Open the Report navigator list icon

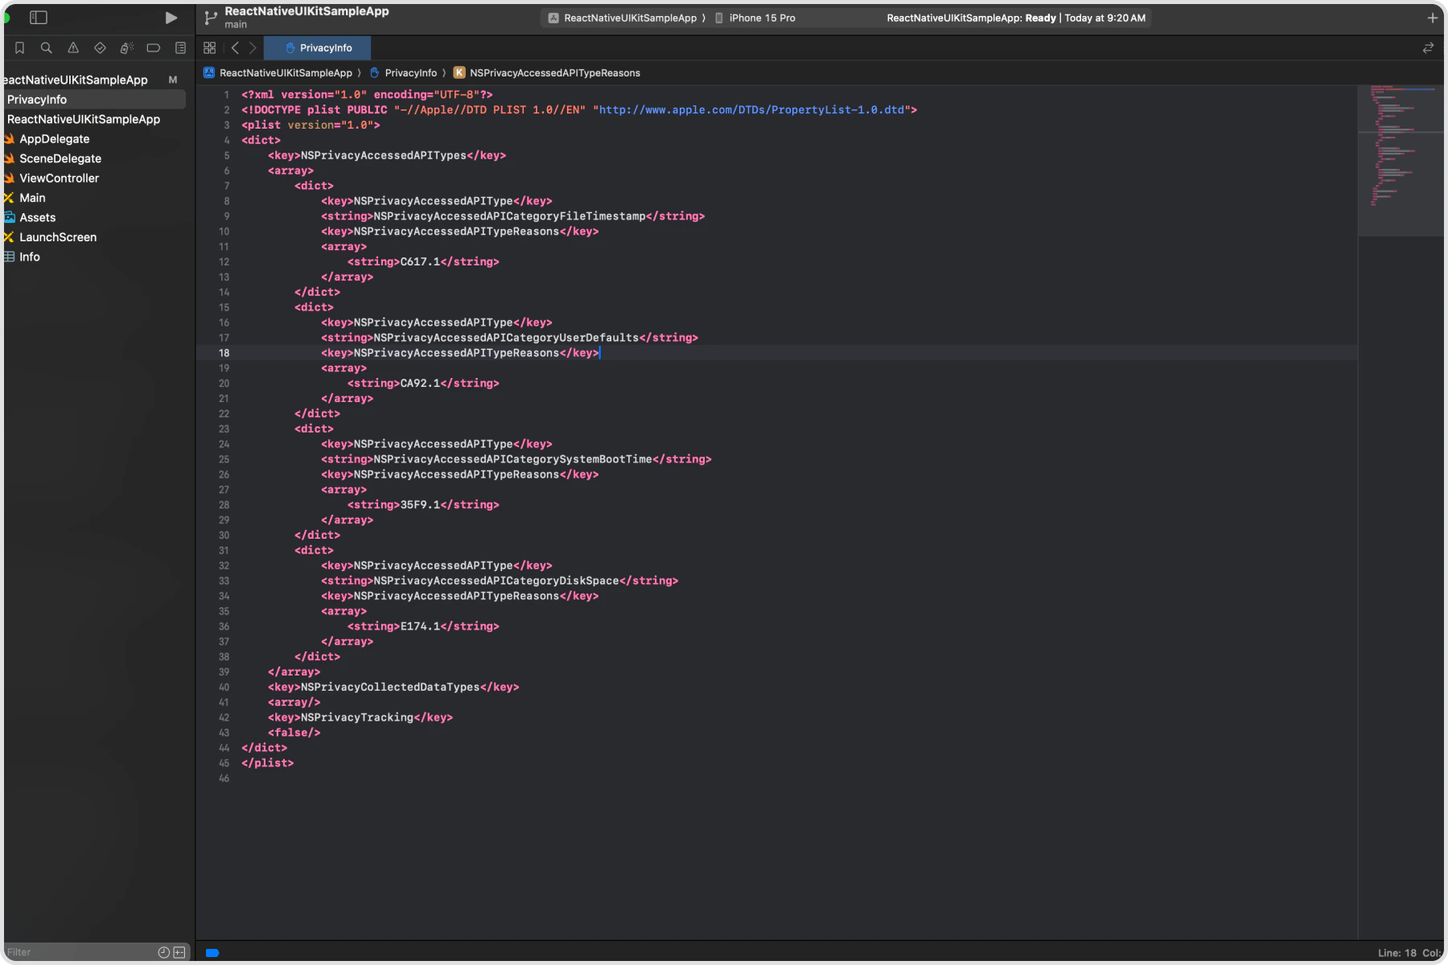(180, 47)
